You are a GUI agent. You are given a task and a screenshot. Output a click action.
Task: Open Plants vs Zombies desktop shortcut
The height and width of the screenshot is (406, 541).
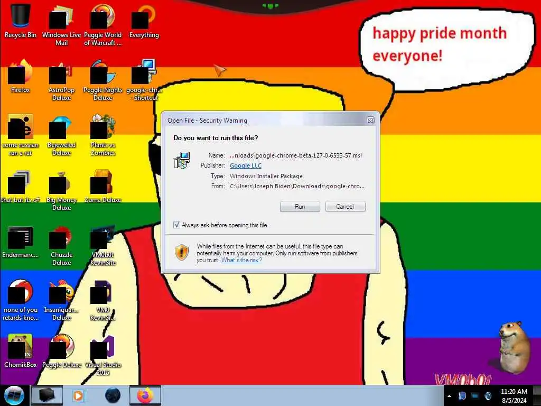click(x=102, y=135)
